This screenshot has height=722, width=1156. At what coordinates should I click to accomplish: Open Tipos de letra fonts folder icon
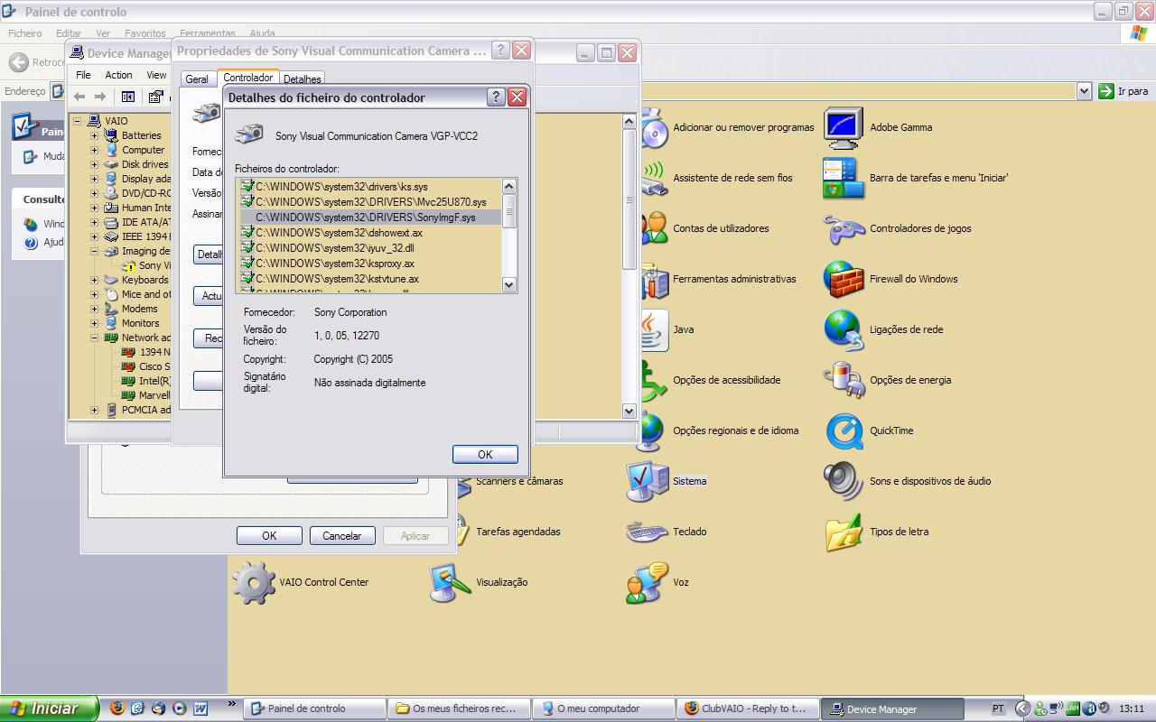(844, 532)
